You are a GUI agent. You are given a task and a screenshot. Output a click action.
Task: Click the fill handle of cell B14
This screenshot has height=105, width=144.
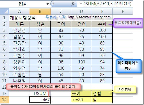tap(50, 103)
